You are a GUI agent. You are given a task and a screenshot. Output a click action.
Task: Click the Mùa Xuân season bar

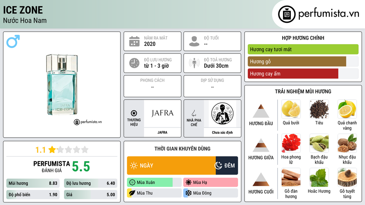point(154,183)
